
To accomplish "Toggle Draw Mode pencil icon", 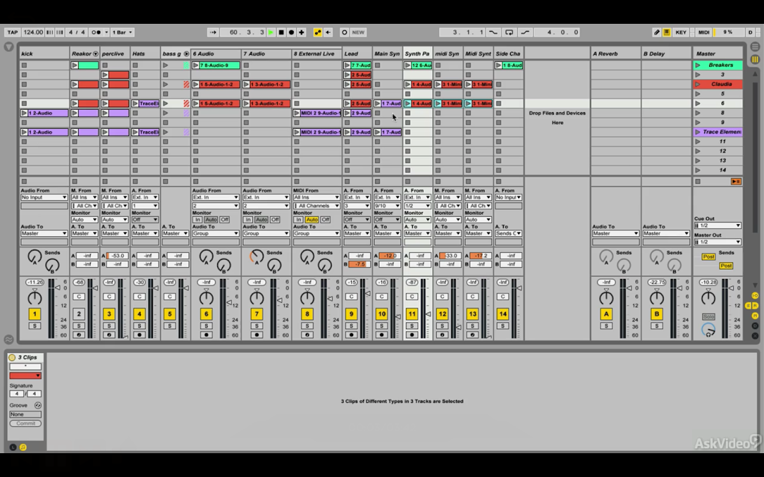I will (657, 32).
